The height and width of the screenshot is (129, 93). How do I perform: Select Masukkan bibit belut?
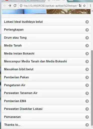46,69
